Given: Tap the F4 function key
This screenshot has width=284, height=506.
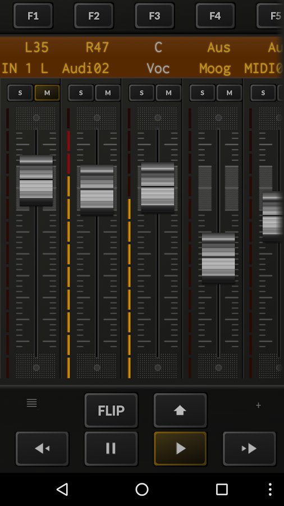Looking at the screenshot, I should point(216,16).
